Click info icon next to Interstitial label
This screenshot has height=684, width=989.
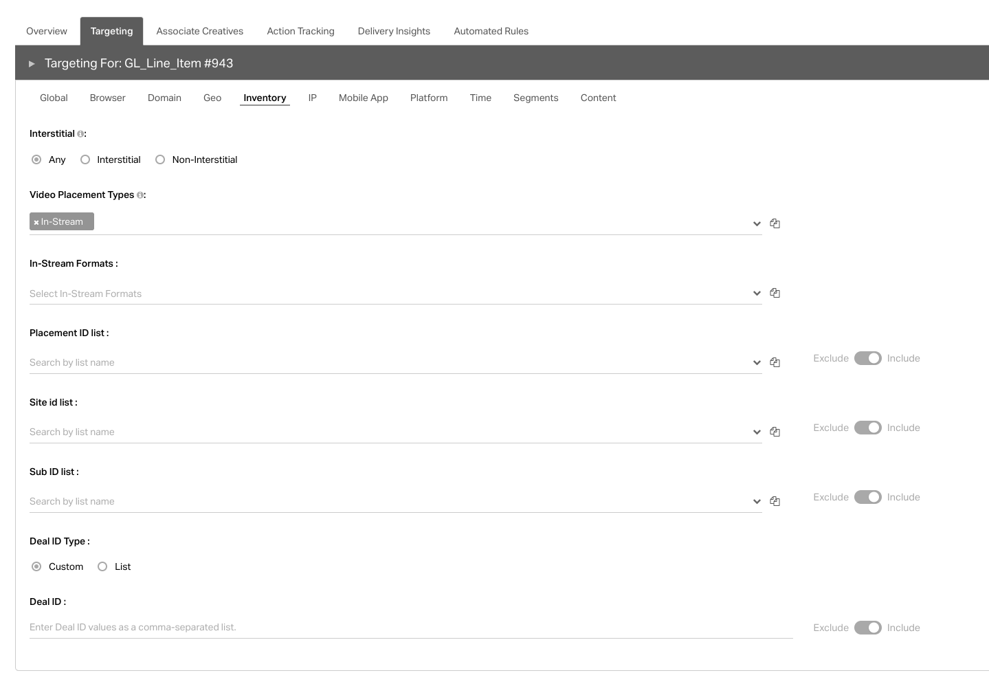click(x=80, y=134)
